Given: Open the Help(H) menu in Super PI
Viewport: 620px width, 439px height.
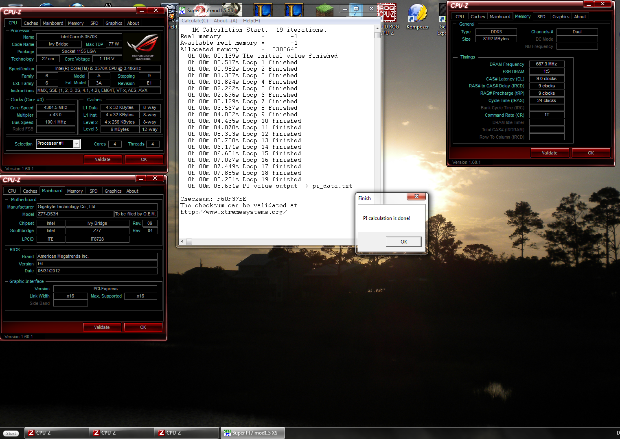Looking at the screenshot, I should click(x=252, y=21).
